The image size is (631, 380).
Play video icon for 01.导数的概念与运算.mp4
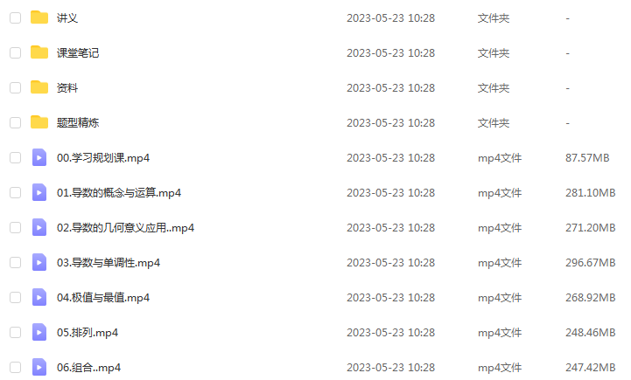pos(39,192)
